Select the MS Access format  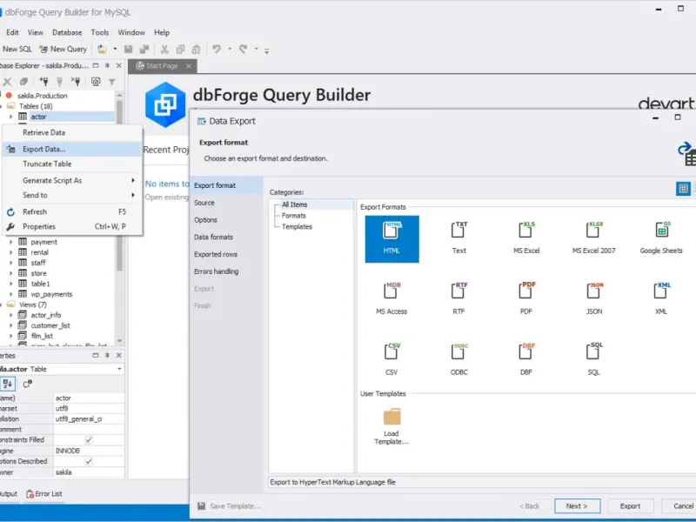pyautogui.click(x=391, y=299)
